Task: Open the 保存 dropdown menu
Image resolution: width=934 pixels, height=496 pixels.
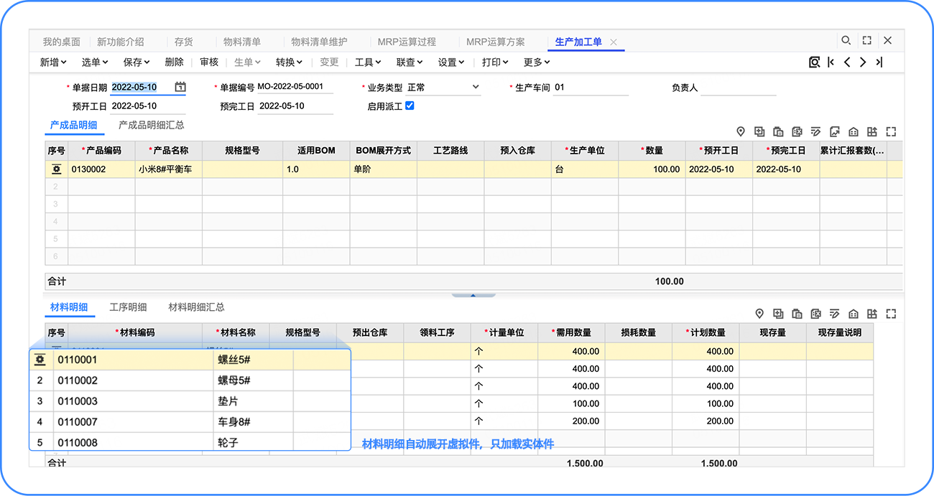Action: pyautogui.click(x=137, y=62)
